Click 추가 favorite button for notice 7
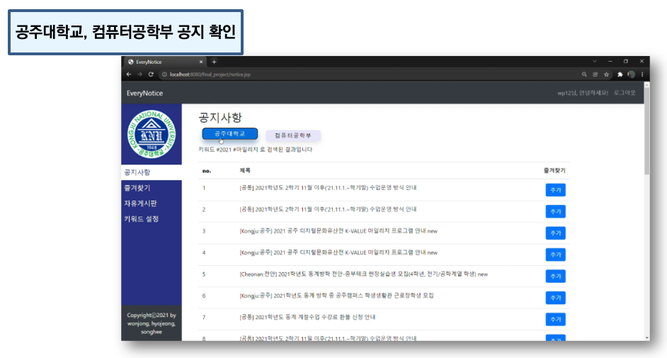The width and height of the screenshot is (667, 358). (556, 319)
